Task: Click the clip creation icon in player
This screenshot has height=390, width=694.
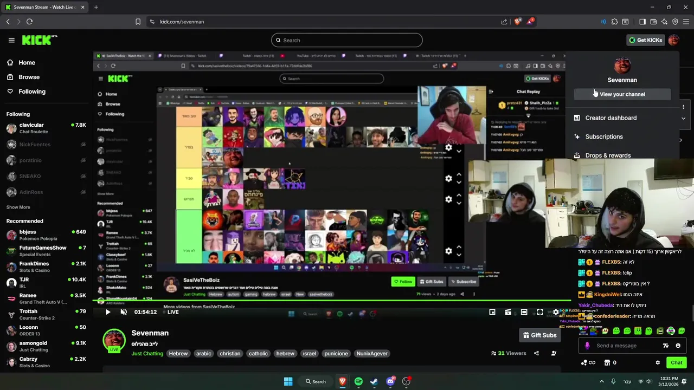Action: pos(508,312)
